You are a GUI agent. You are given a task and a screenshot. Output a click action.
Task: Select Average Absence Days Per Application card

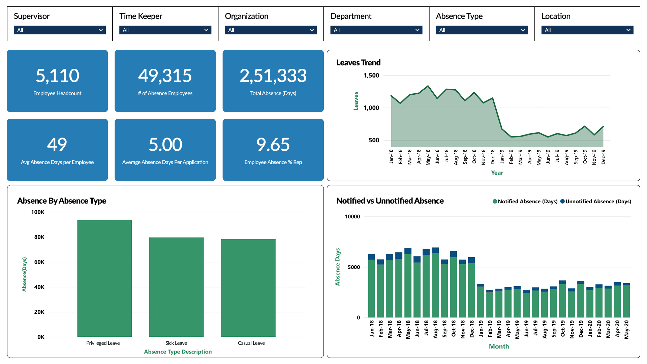click(x=165, y=150)
